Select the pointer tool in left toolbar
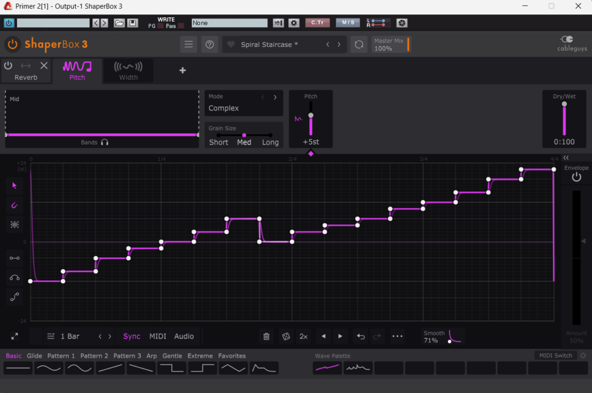 pyautogui.click(x=14, y=186)
